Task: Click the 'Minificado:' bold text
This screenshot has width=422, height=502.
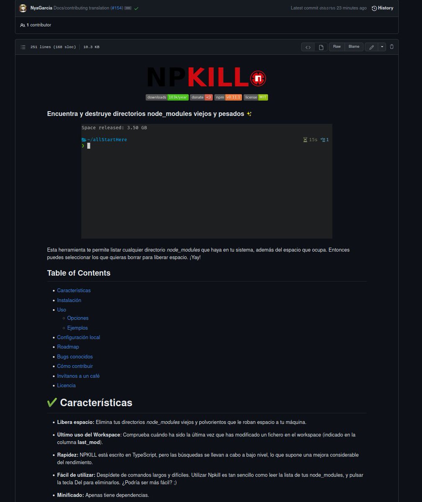Action: pos(70,495)
